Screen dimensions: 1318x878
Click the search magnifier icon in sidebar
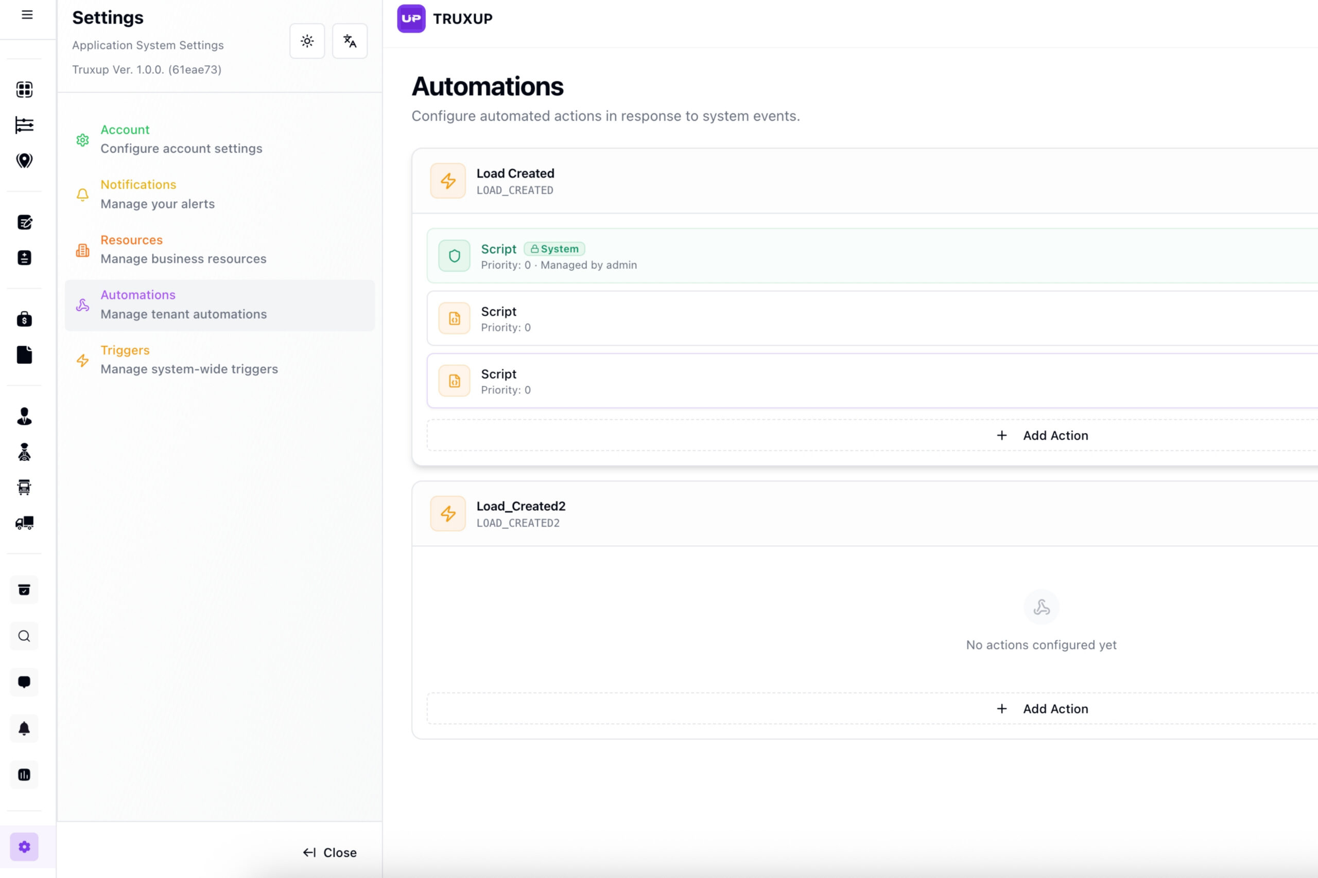tap(24, 636)
